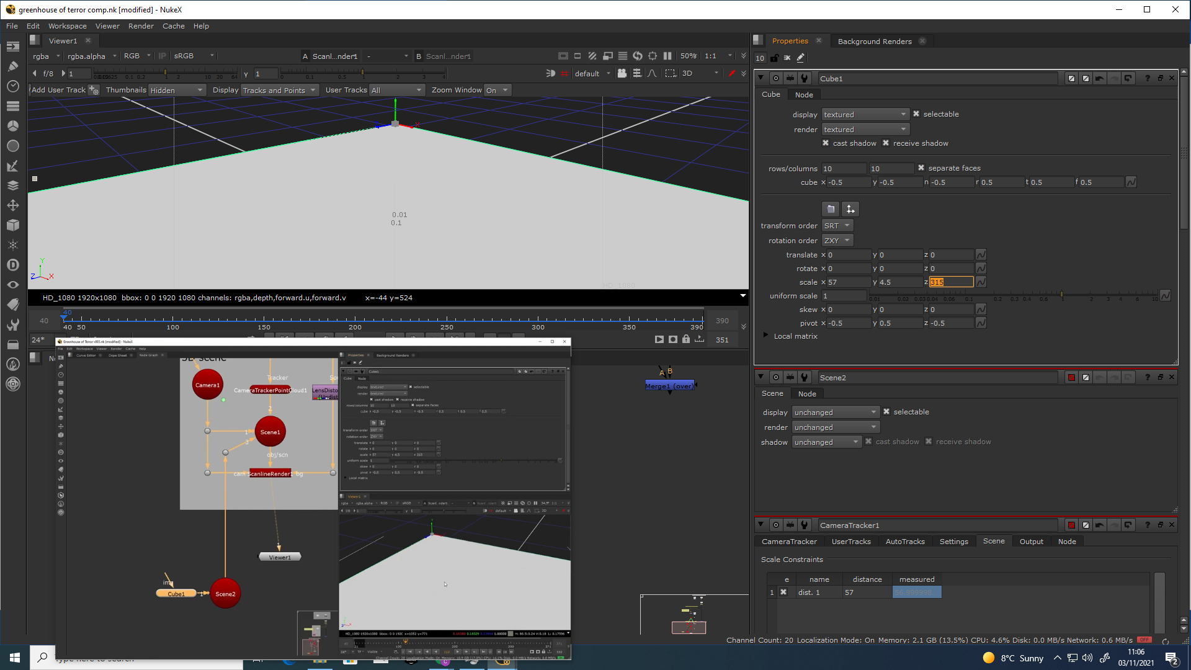
Task: Open the display textured dropdown
Action: 865,115
